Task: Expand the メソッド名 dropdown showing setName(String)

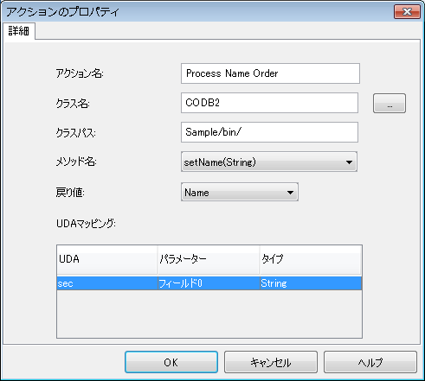Action: coord(269,162)
